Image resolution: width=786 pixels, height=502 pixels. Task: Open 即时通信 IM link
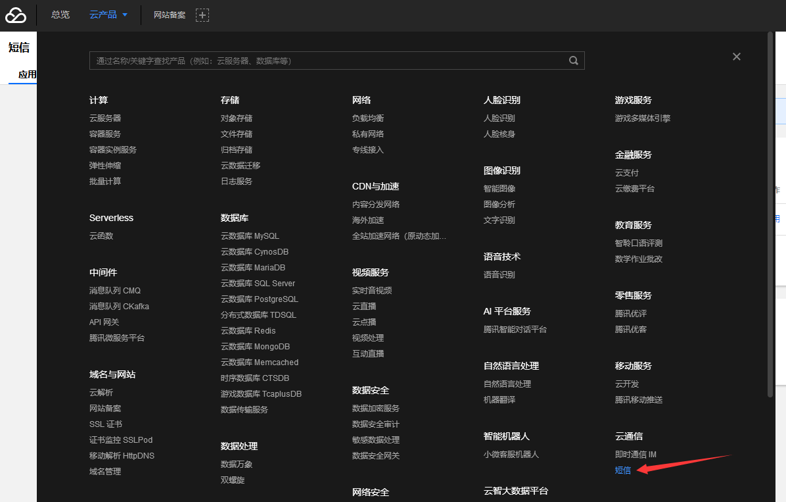636,455
